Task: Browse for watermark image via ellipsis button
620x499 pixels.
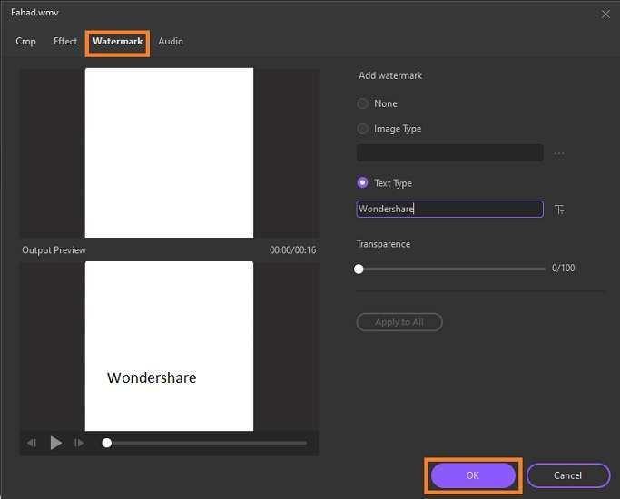Action: (x=558, y=153)
